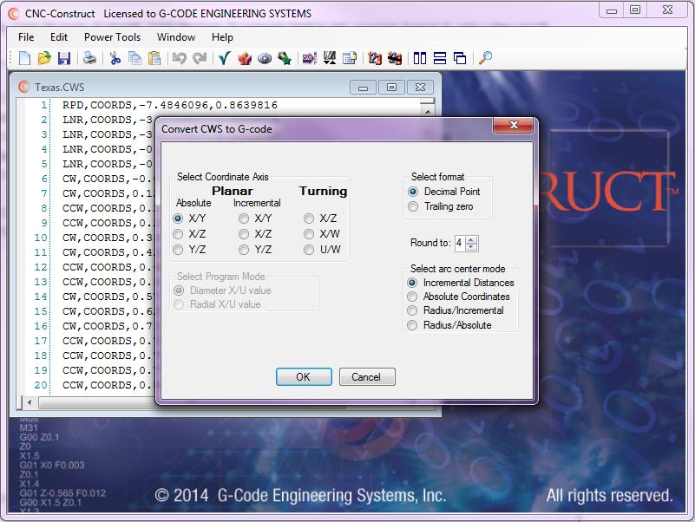
Task: Cascade windows icon
Action: pos(460,58)
